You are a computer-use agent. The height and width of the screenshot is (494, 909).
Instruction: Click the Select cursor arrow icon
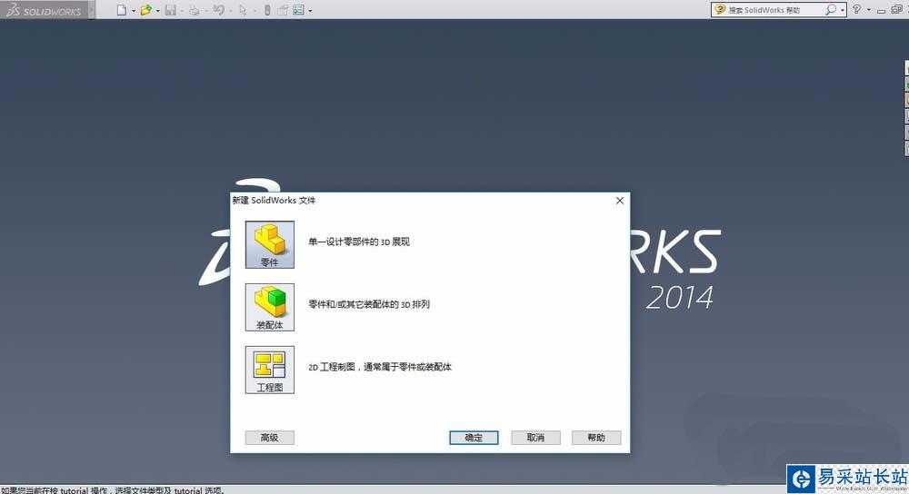coord(243,10)
